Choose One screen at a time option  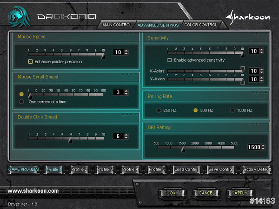(x=21, y=102)
